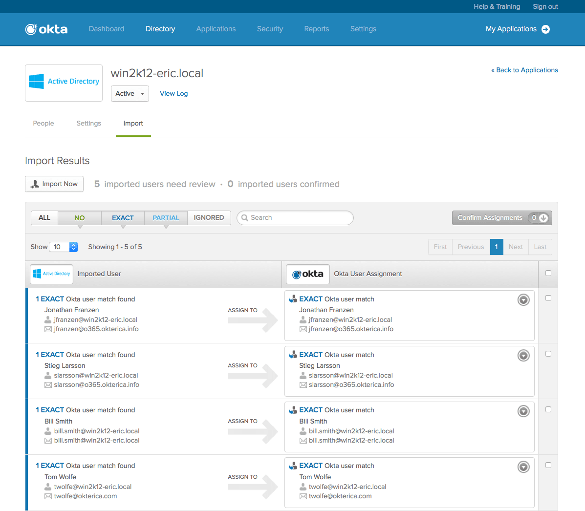The image size is (585, 511).
Task: Click the Confirm Assignments download arrow icon
Action: (x=543, y=218)
